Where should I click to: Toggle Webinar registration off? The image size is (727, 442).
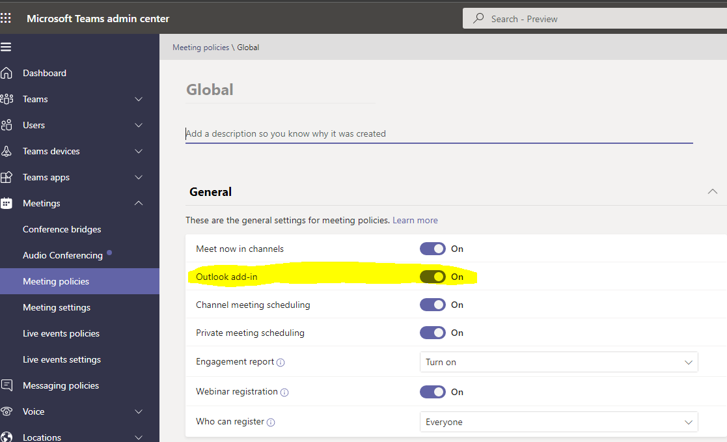tap(433, 391)
